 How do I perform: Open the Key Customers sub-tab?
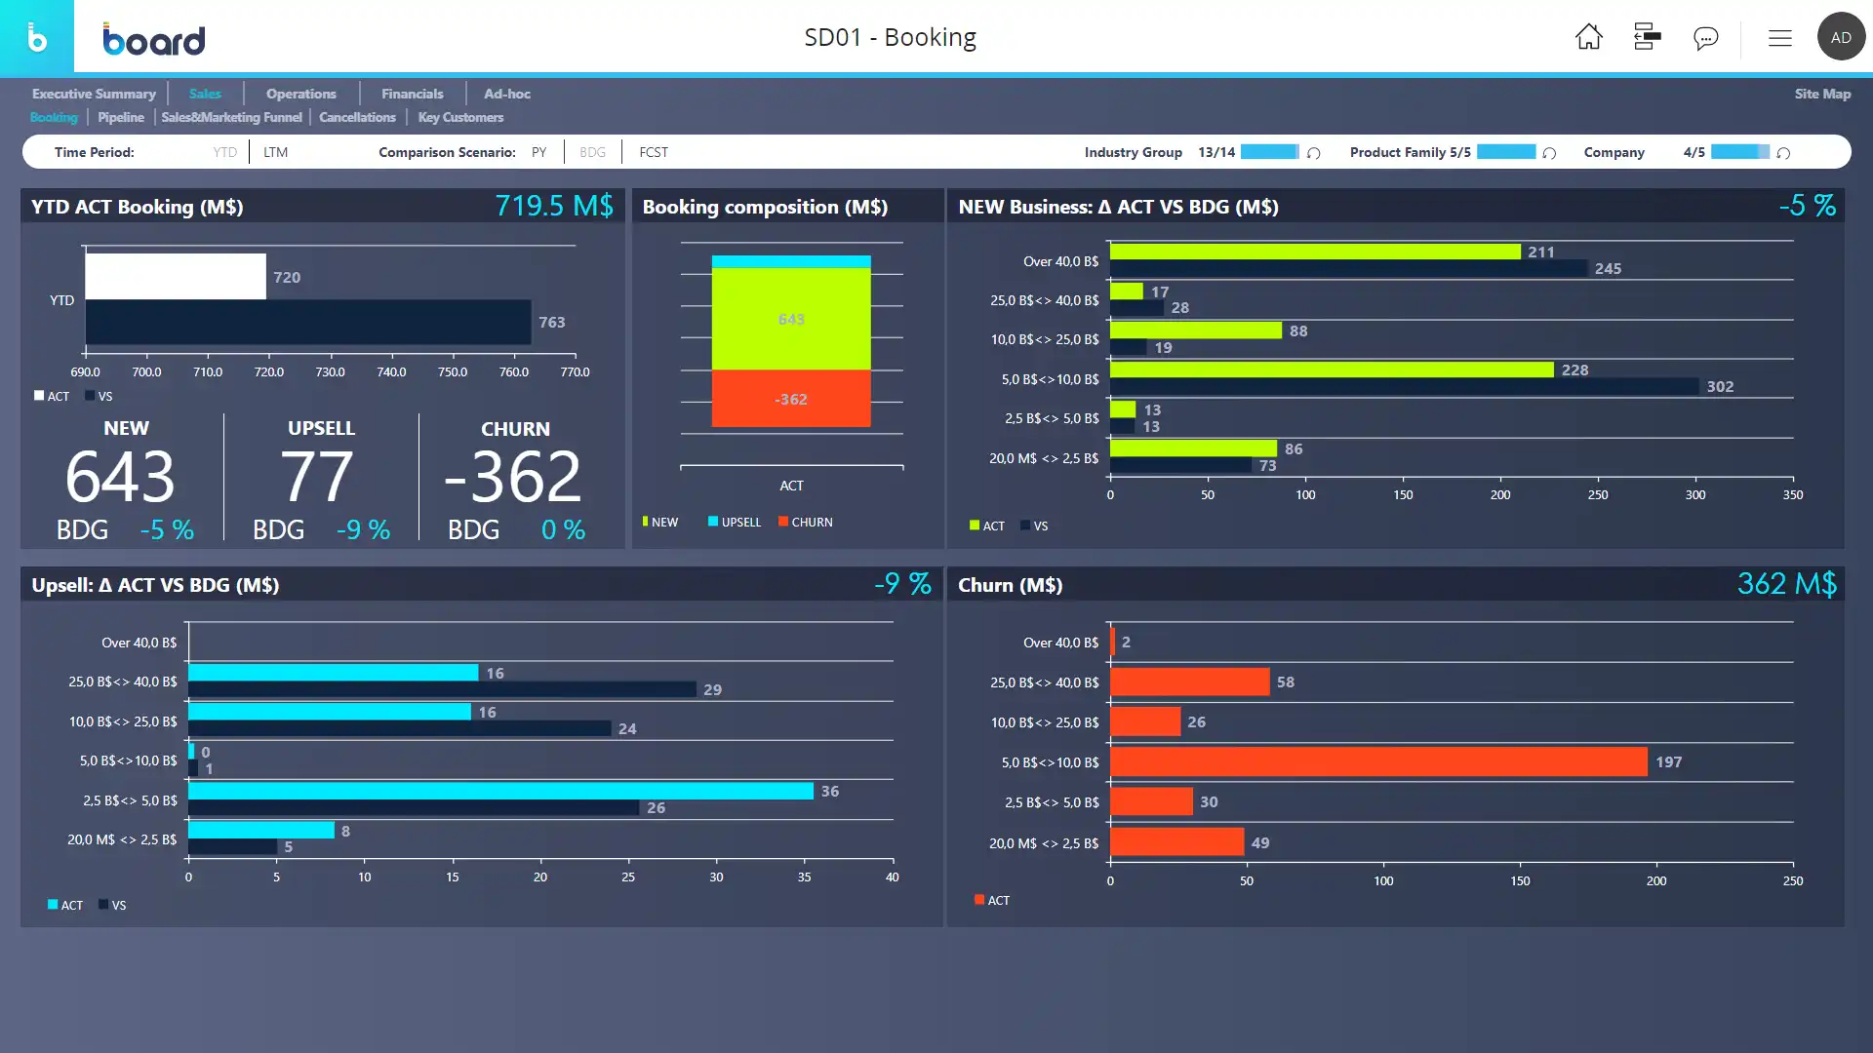(x=460, y=117)
